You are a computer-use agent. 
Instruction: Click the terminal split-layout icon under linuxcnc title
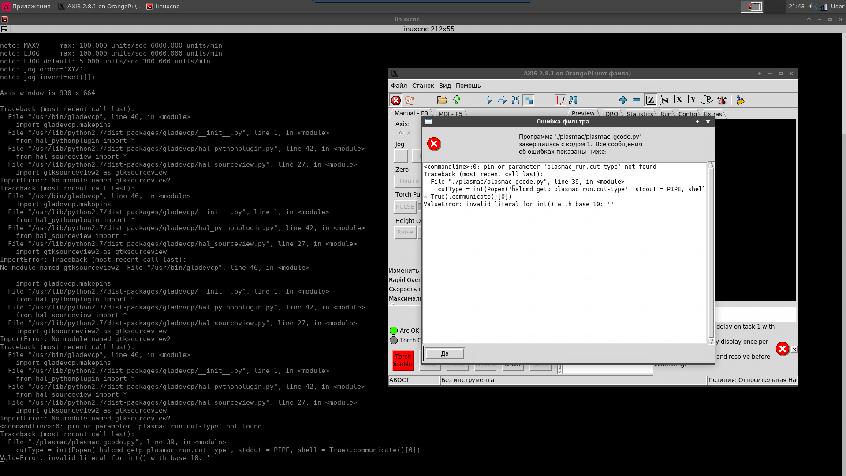[x=4, y=29]
